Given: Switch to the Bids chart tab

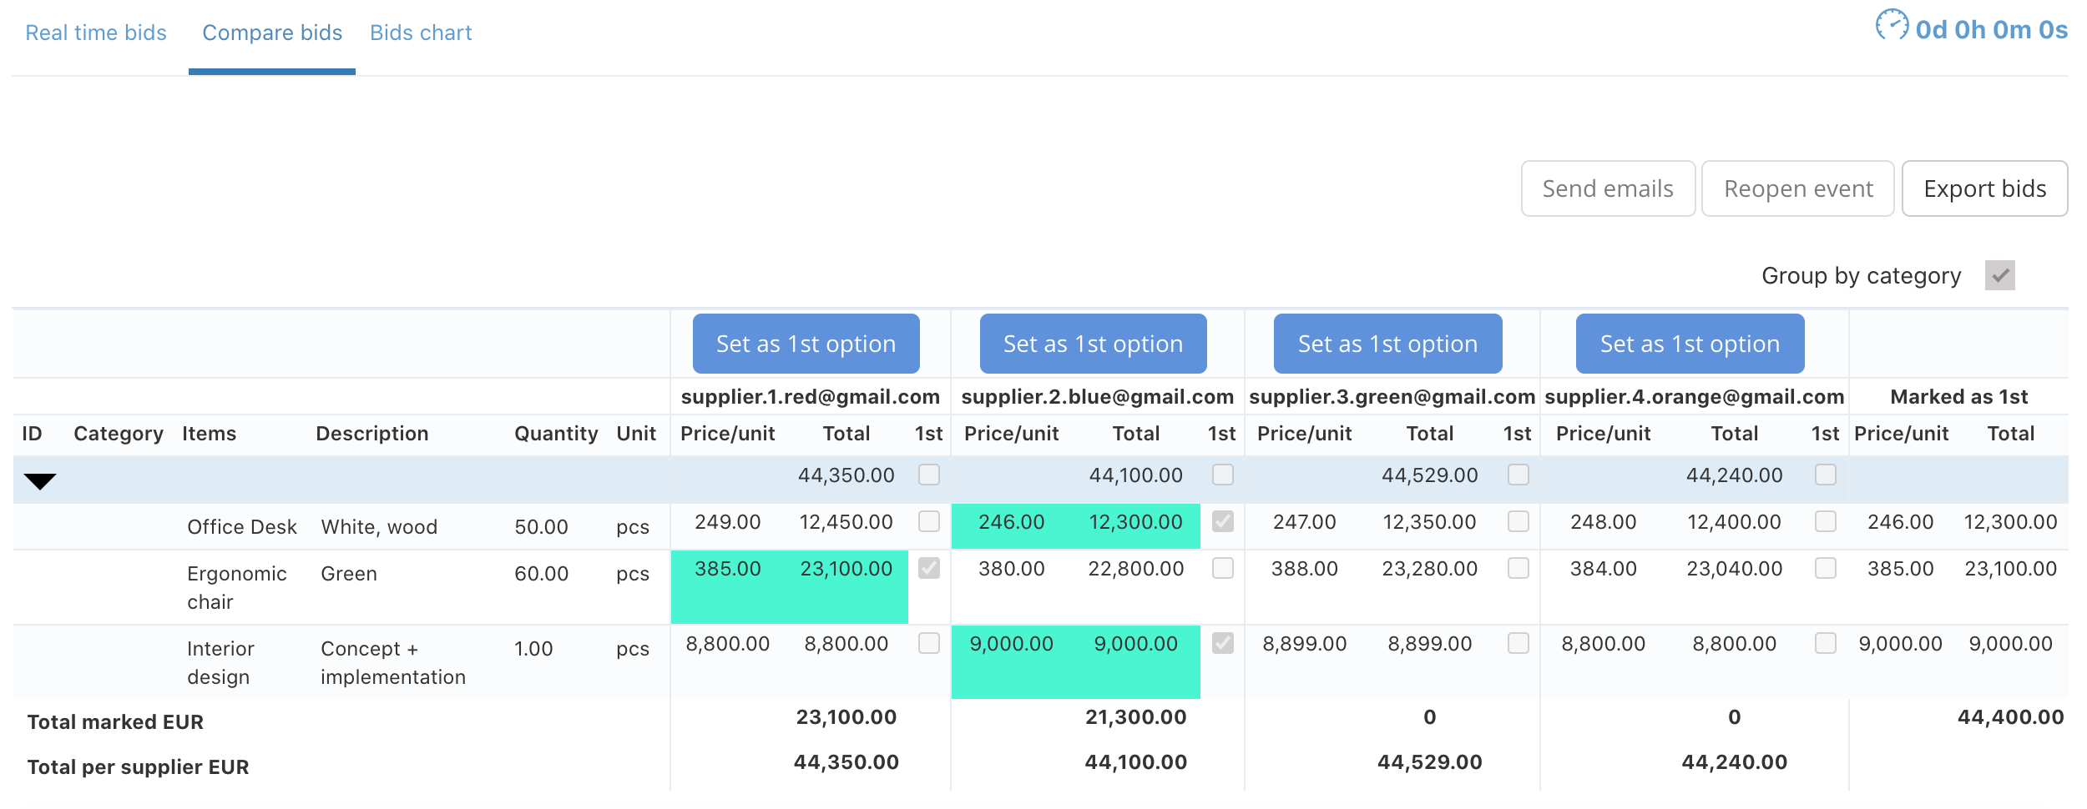Looking at the screenshot, I should 421,33.
